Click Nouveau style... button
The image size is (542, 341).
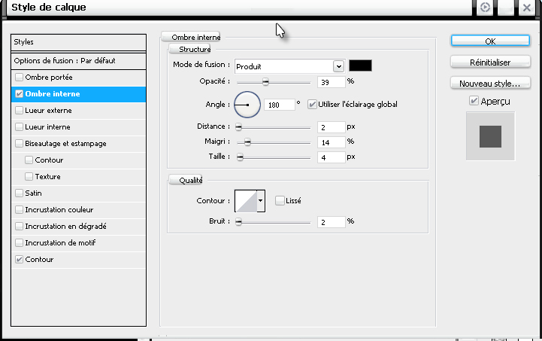click(490, 84)
